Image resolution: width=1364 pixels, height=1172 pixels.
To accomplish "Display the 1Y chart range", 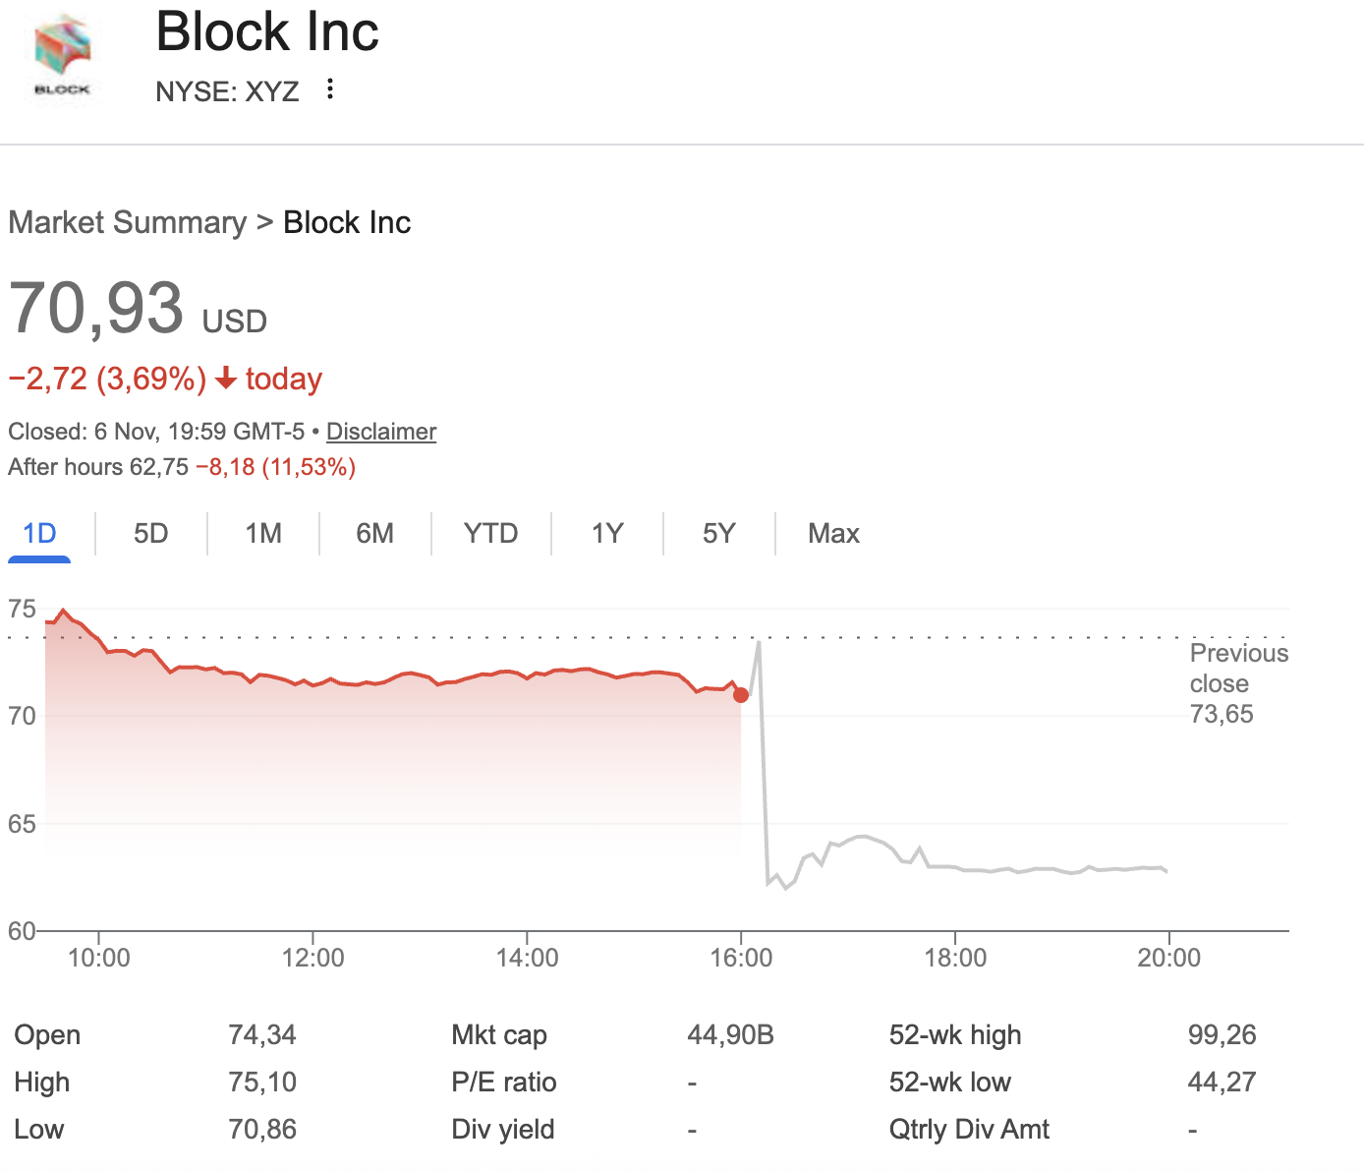I will [x=607, y=534].
